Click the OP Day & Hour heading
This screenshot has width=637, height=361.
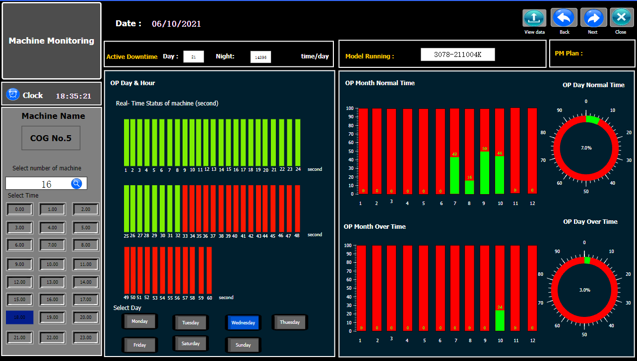click(132, 83)
